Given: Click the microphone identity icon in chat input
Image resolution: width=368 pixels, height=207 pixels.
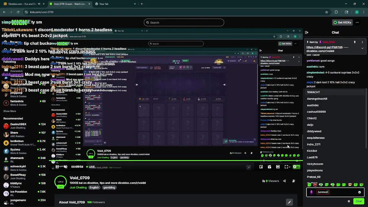Looking at the screenshot, I should click(311, 192).
